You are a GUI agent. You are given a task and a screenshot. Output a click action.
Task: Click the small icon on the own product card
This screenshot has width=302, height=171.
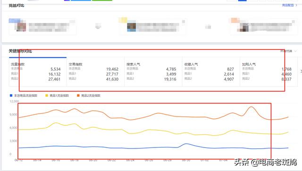(72, 22)
